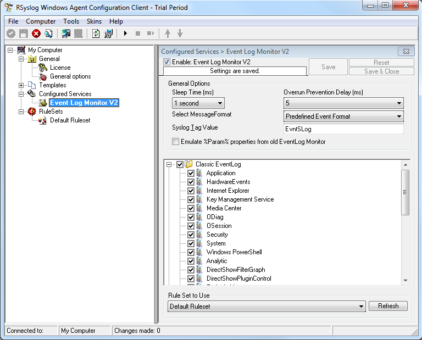Collapse the Classic EventLog node
The image size is (422, 340).
pos(169,164)
